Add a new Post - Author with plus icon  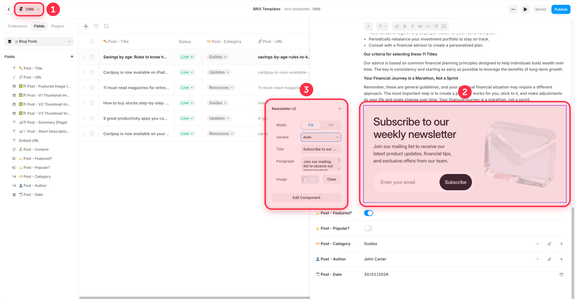pyautogui.click(x=561, y=259)
